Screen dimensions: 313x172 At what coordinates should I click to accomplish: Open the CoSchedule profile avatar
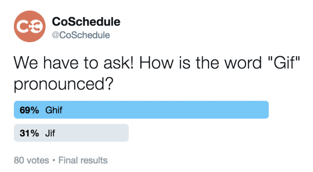pyautogui.click(x=30, y=26)
